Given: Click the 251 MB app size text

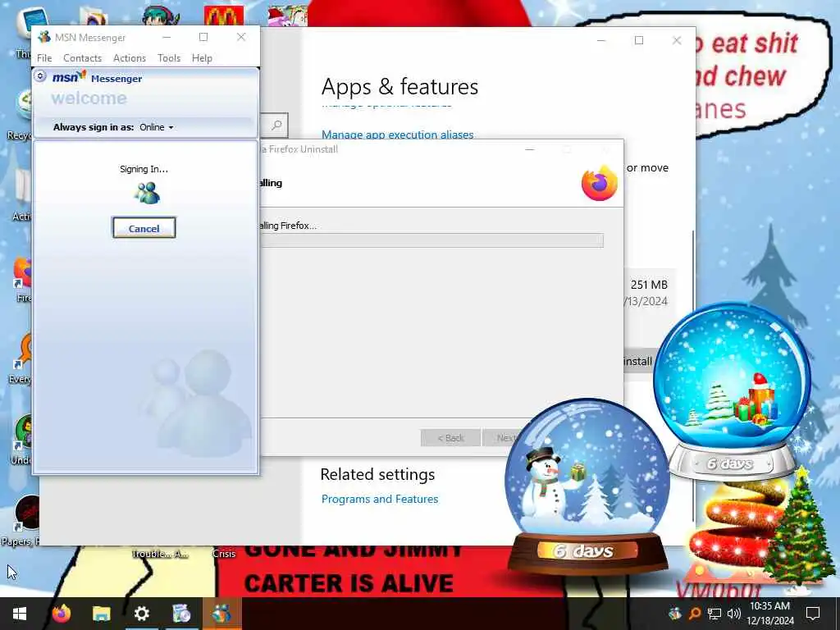Looking at the screenshot, I should point(649,285).
